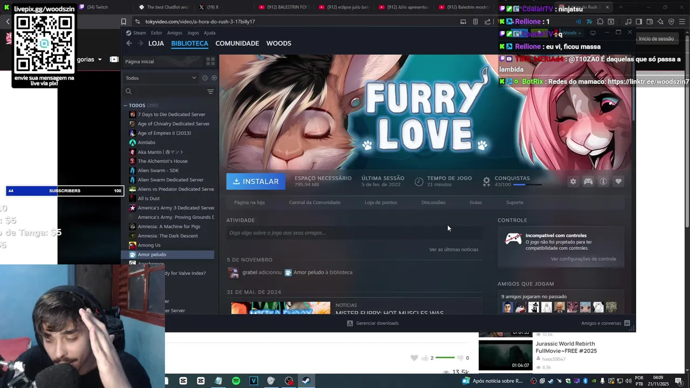This screenshot has height=388, width=690.
Task: Open Discussões link
Action: pyautogui.click(x=433, y=203)
